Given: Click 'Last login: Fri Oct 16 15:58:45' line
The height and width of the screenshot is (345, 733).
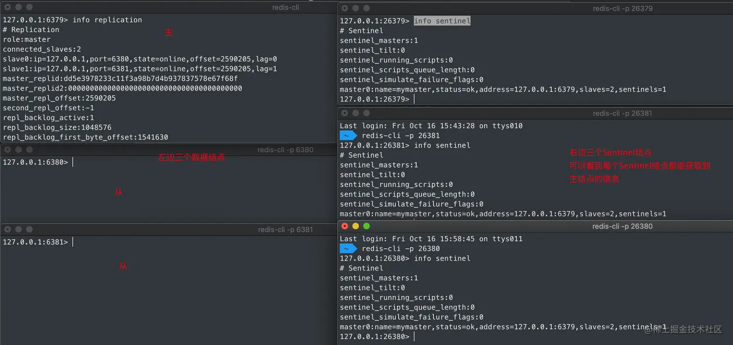Looking at the screenshot, I should click(431, 239).
